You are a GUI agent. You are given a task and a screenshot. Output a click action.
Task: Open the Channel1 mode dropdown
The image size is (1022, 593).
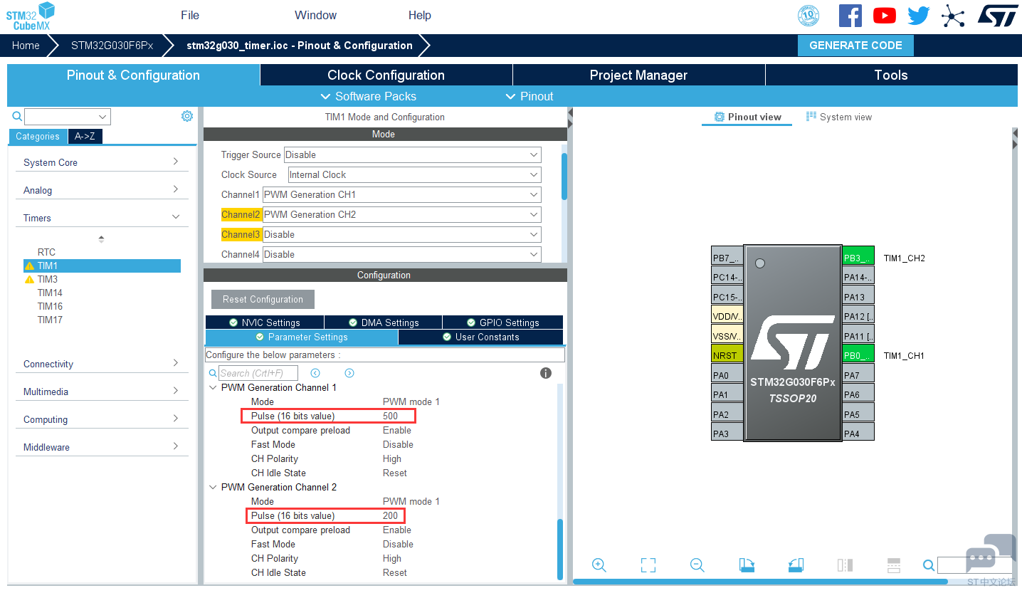pos(402,194)
